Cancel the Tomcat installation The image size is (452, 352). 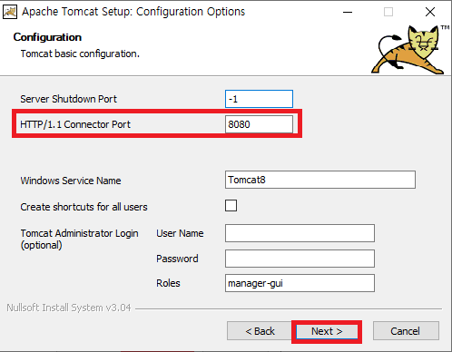point(406,331)
